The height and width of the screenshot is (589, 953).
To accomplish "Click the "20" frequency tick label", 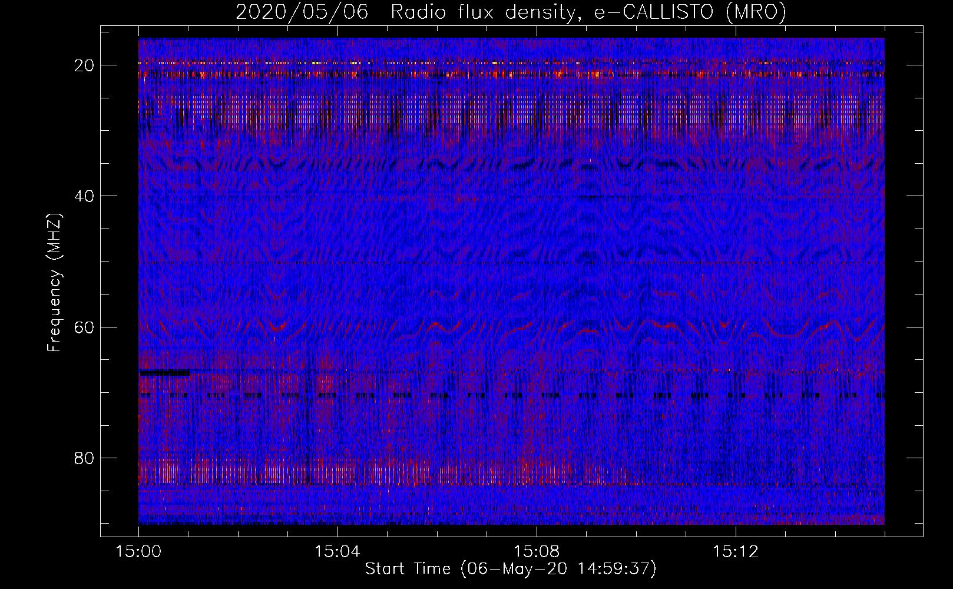I will (84, 65).
